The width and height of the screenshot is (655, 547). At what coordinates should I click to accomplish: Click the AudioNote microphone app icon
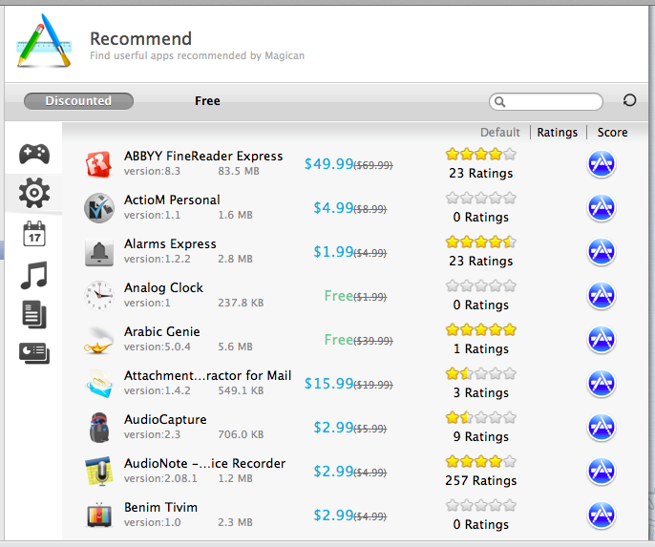[x=99, y=472]
